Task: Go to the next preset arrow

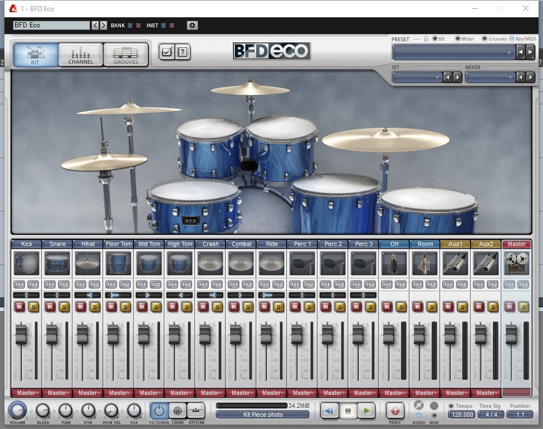Action: pos(530,52)
